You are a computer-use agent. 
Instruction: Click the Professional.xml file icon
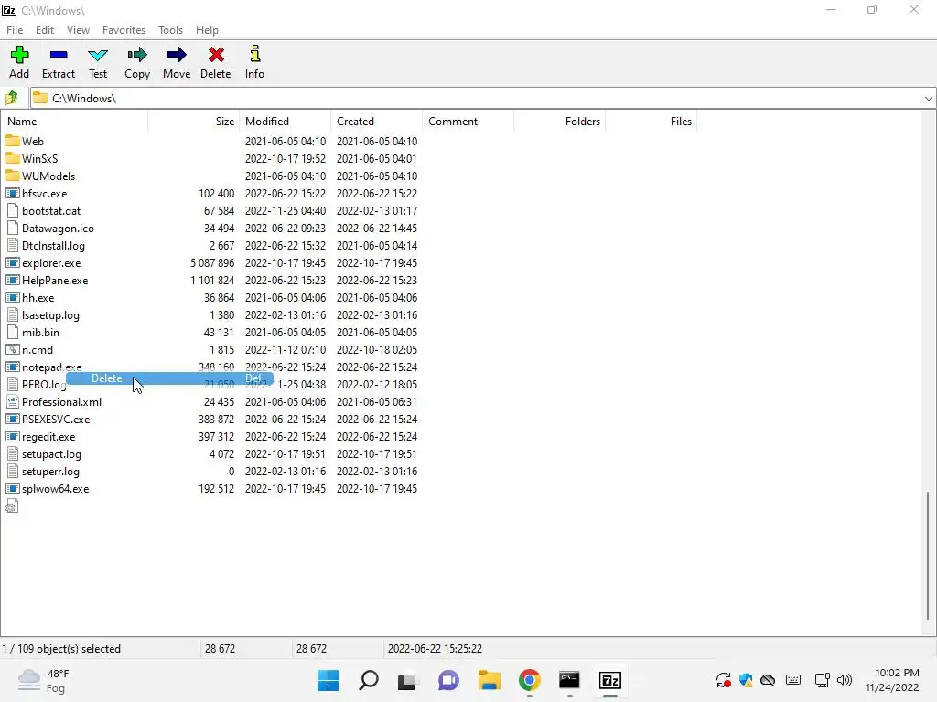[x=13, y=402]
